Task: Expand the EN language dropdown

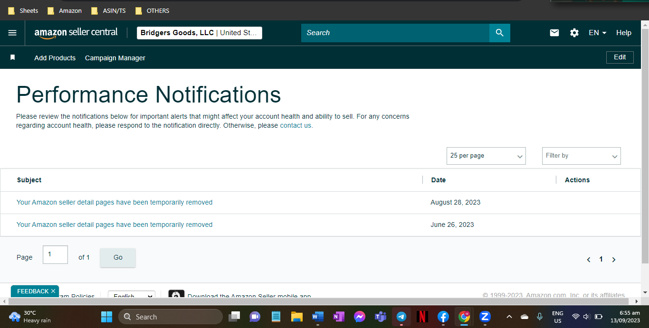Action: click(x=598, y=33)
